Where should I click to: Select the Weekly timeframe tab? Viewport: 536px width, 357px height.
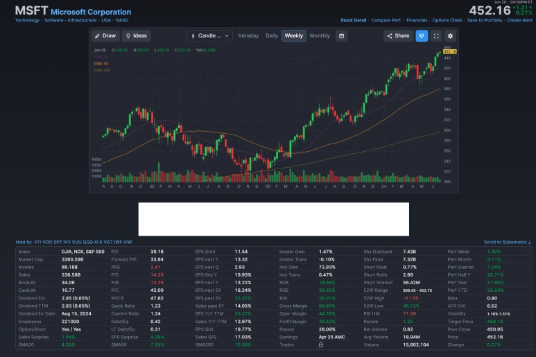tap(293, 36)
